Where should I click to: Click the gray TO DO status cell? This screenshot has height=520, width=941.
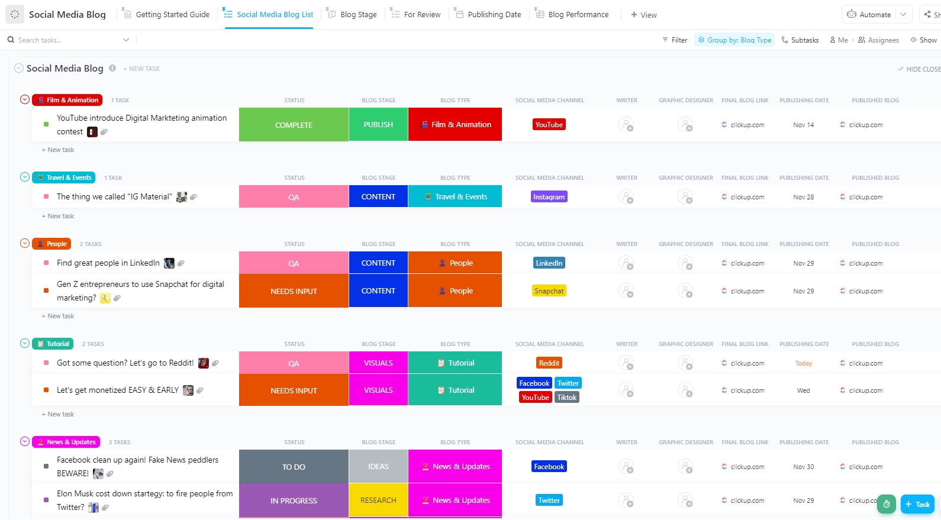coord(294,467)
